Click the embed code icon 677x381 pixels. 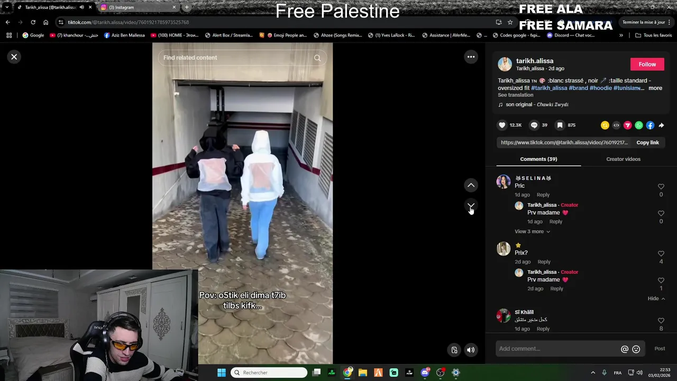click(x=616, y=125)
